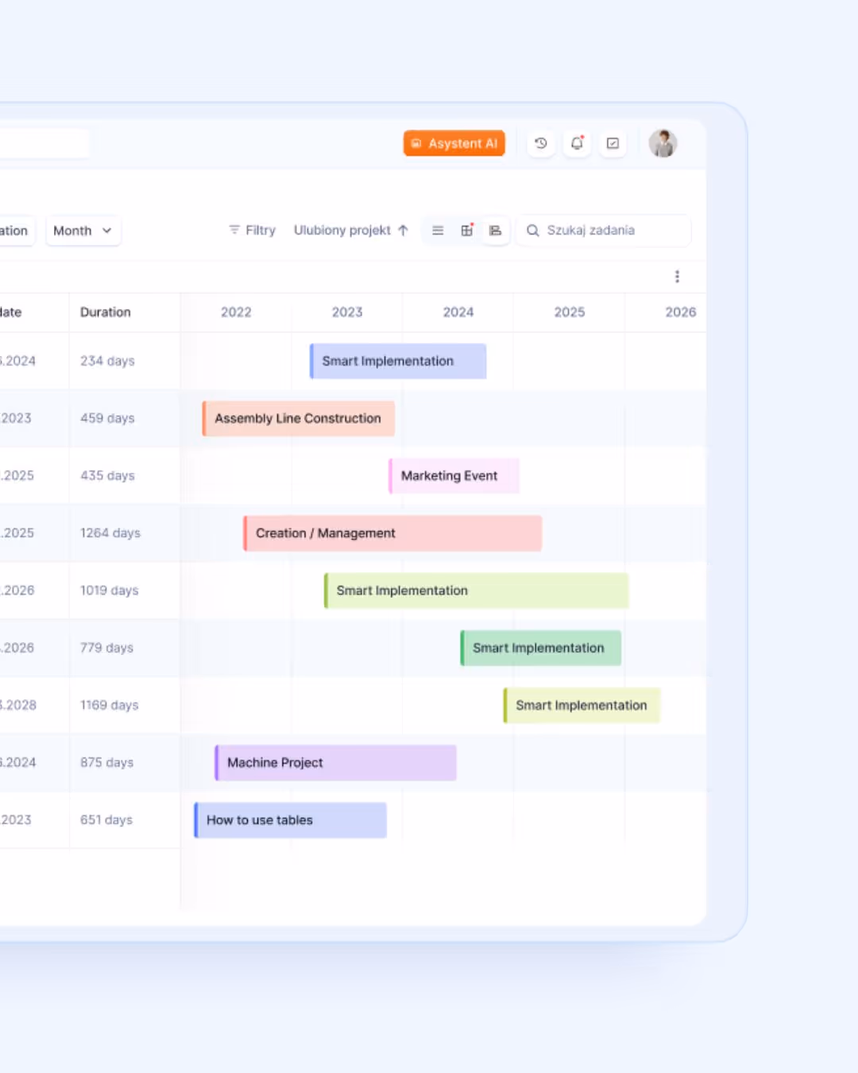Viewport: 858px width, 1073px height.
Task: Select the Creation / Management bar
Action: point(392,533)
